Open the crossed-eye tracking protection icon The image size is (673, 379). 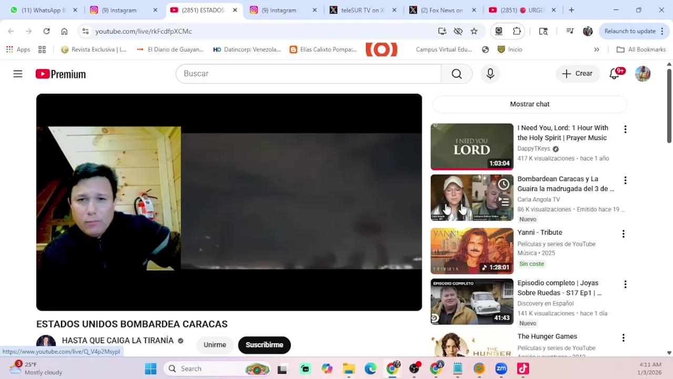click(458, 31)
